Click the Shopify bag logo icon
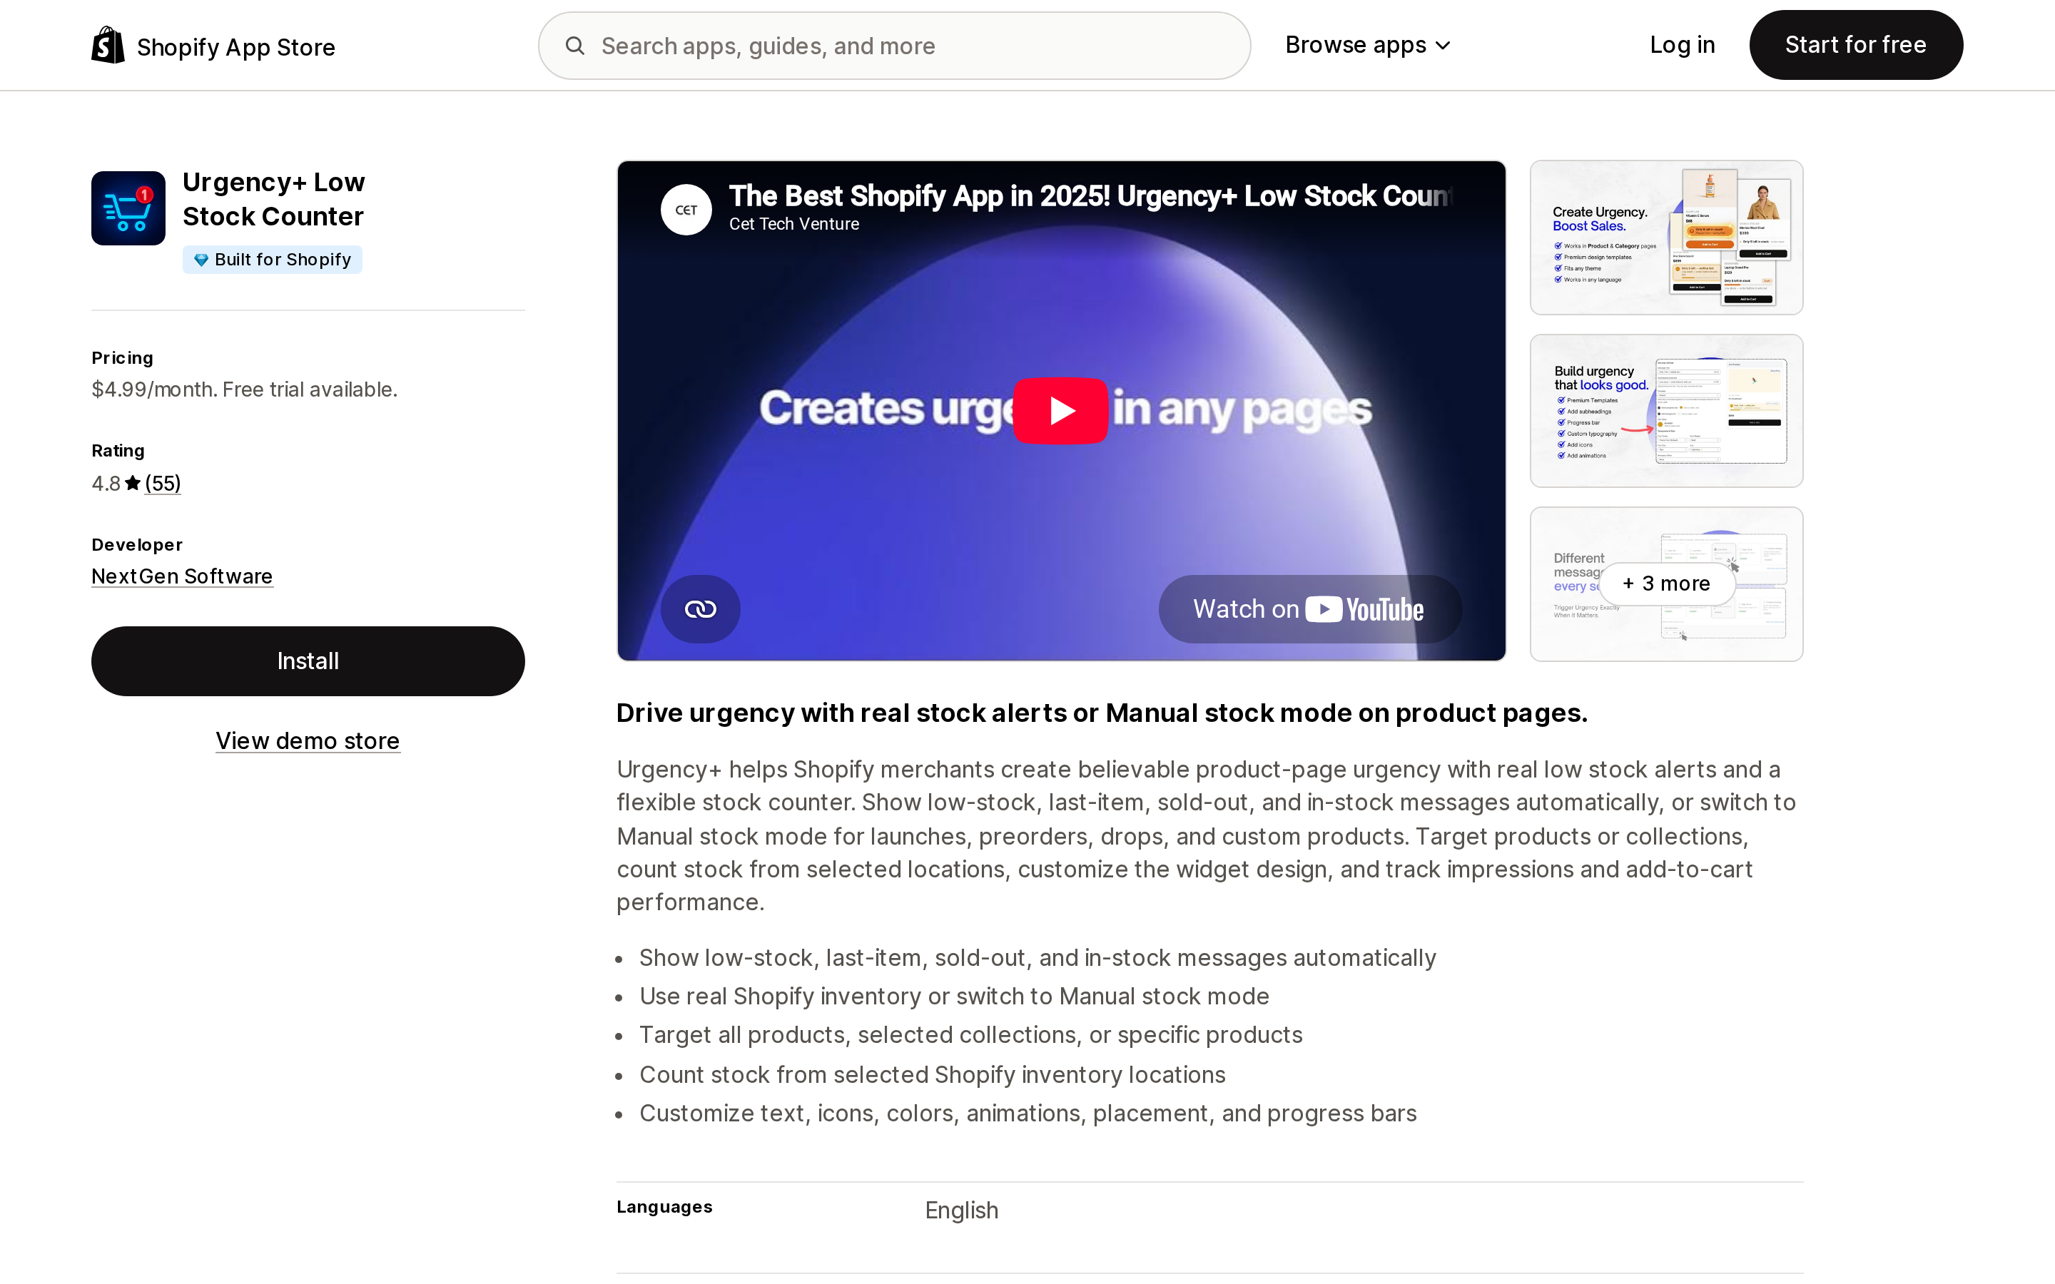This screenshot has height=1284, width=2055. [x=108, y=45]
